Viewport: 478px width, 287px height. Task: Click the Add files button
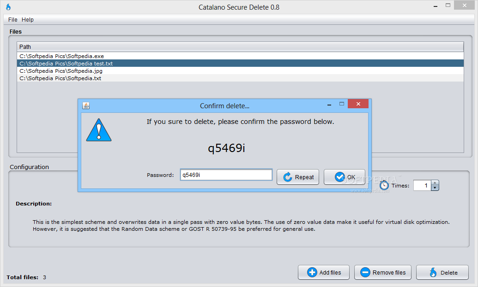[x=324, y=272]
